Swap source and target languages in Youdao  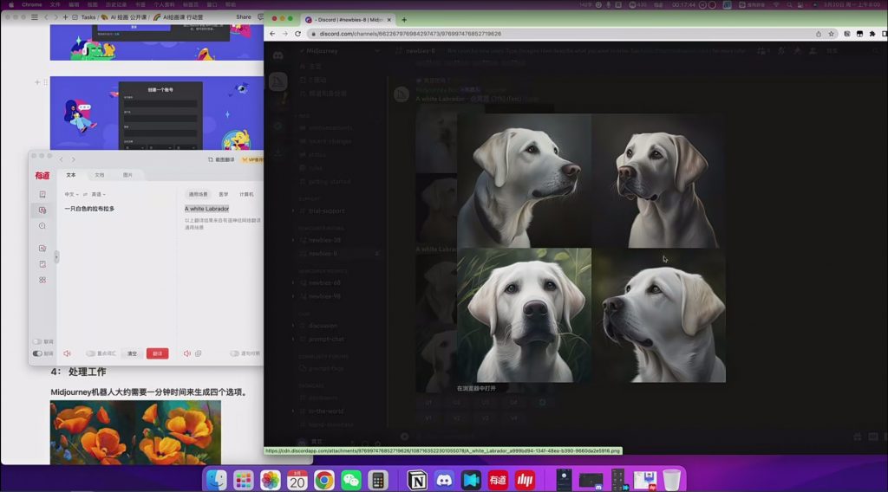click(x=86, y=195)
